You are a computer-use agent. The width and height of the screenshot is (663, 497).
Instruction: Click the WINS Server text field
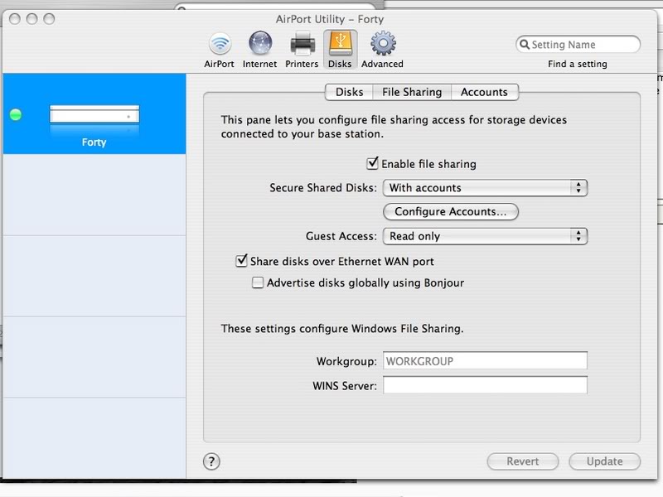click(485, 385)
